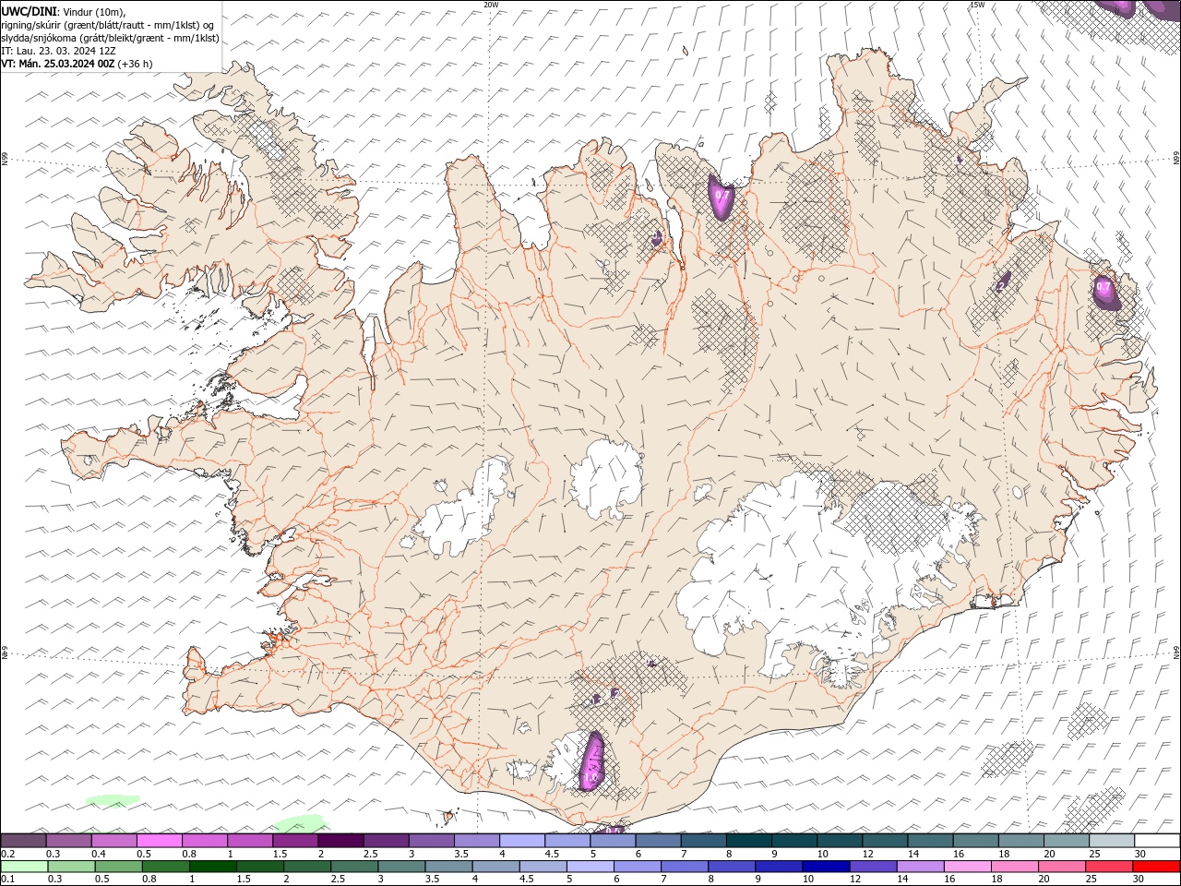Choose the light lavender upper-row swatch labeled 4
The height and width of the screenshot is (886, 1181).
522,841
